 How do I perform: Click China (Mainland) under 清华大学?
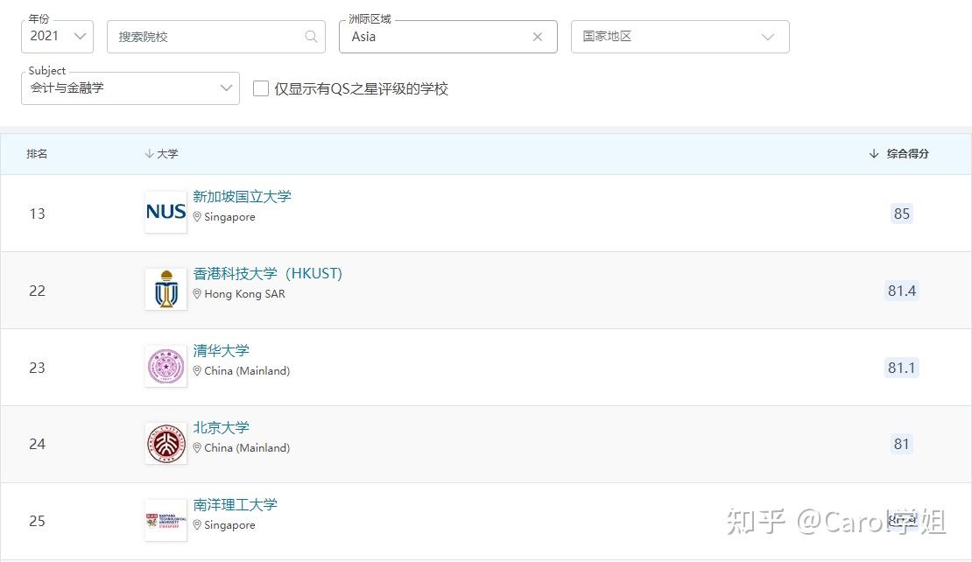click(x=247, y=370)
